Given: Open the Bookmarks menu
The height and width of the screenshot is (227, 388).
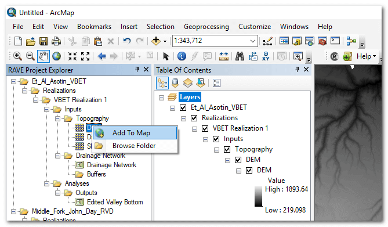Looking at the screenshot, I should pyautogui.click(x=95, y=27).
